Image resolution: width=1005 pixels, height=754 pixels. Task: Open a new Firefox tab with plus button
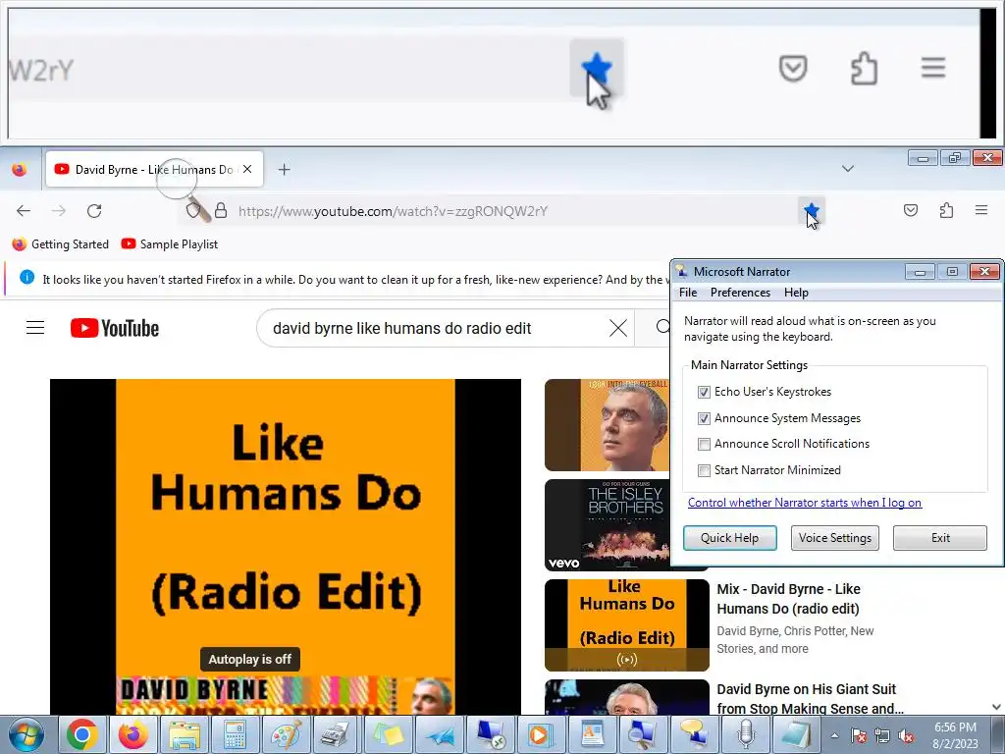point(284,169)
